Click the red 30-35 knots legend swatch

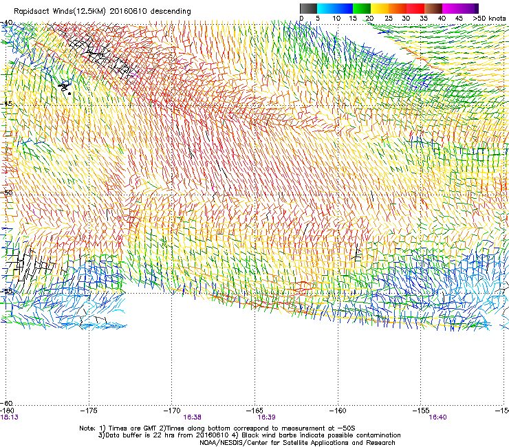415,8
